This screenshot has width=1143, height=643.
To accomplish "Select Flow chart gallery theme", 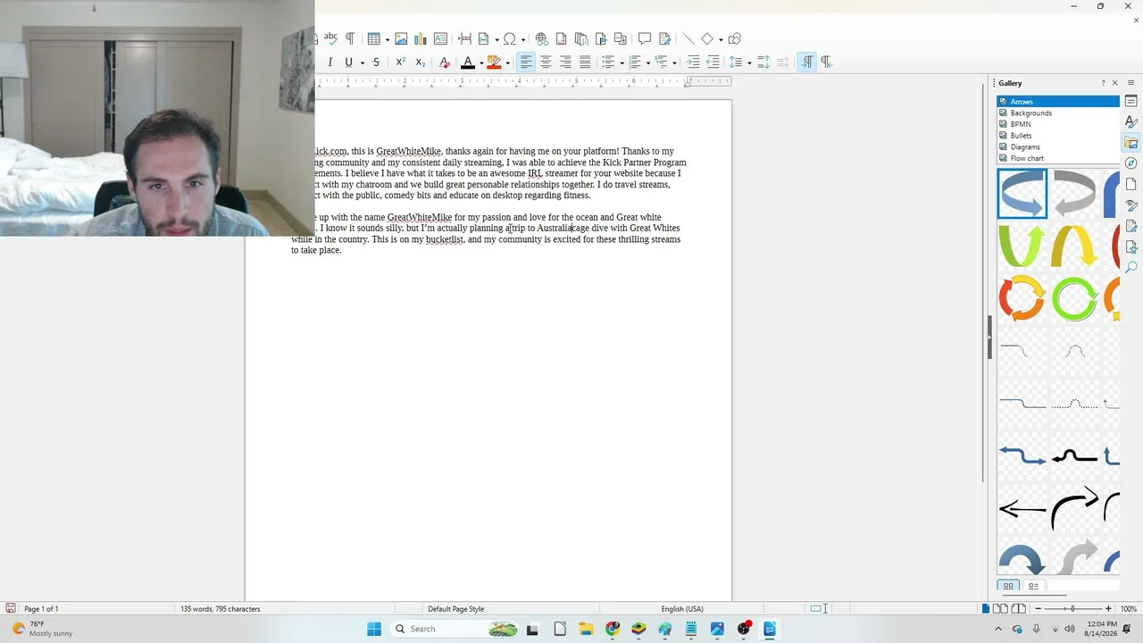I will click(1058, 158).
